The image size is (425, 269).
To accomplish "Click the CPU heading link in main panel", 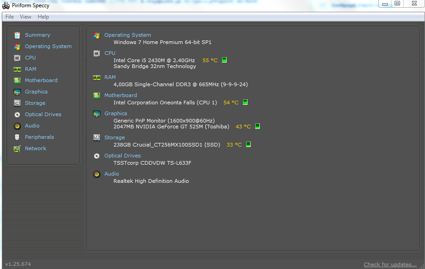I will [110, 53].
